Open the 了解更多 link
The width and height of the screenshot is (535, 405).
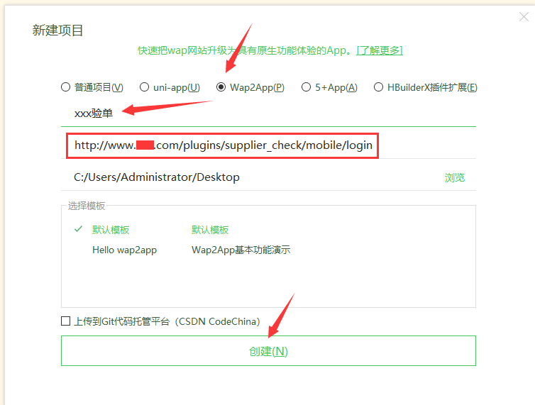tap(380, 50)
